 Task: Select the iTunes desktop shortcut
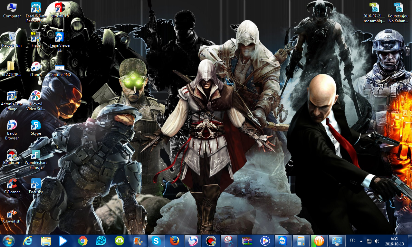(x=36, y=69)
